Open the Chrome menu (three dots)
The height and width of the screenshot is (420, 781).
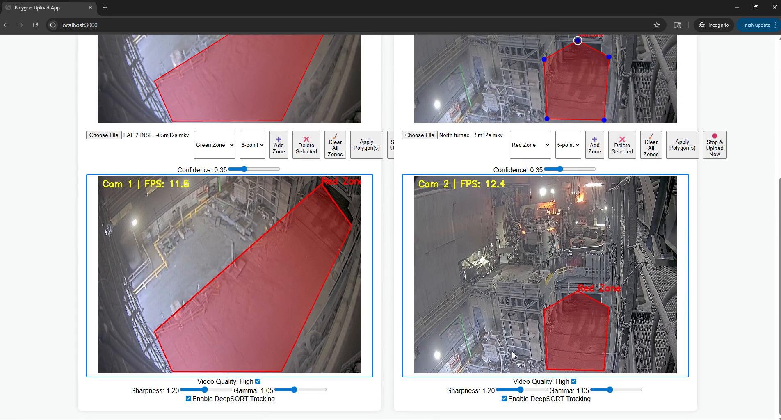tap(775, 25)
